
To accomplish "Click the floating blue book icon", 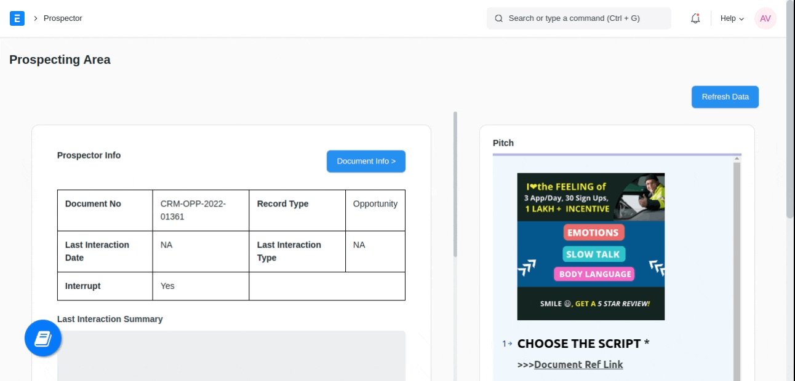I will [x=43, y=339].
